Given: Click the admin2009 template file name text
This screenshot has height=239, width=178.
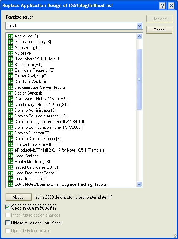Looking at the screenshot, I should (x=73, y=197).
